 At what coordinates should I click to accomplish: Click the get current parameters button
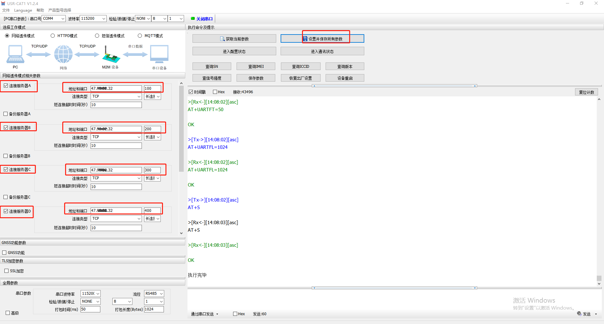(234, 39)
